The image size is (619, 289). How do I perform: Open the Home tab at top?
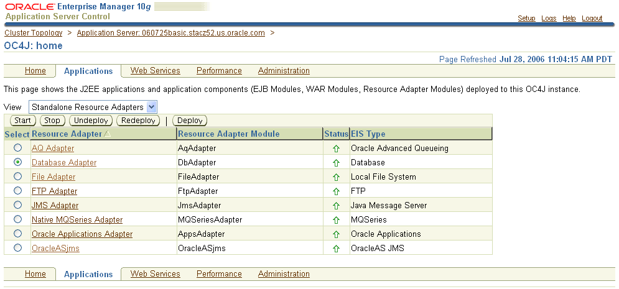(x=35, y=71)
